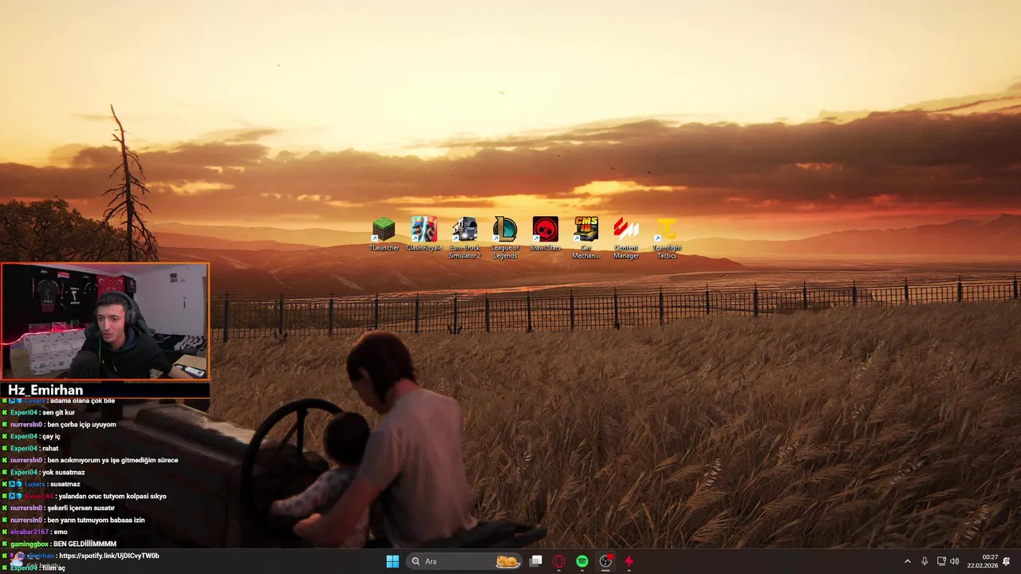Viewport: 1021px width, 574px height.
Task: Click the microphone icon in system tray
Action: 924,561
